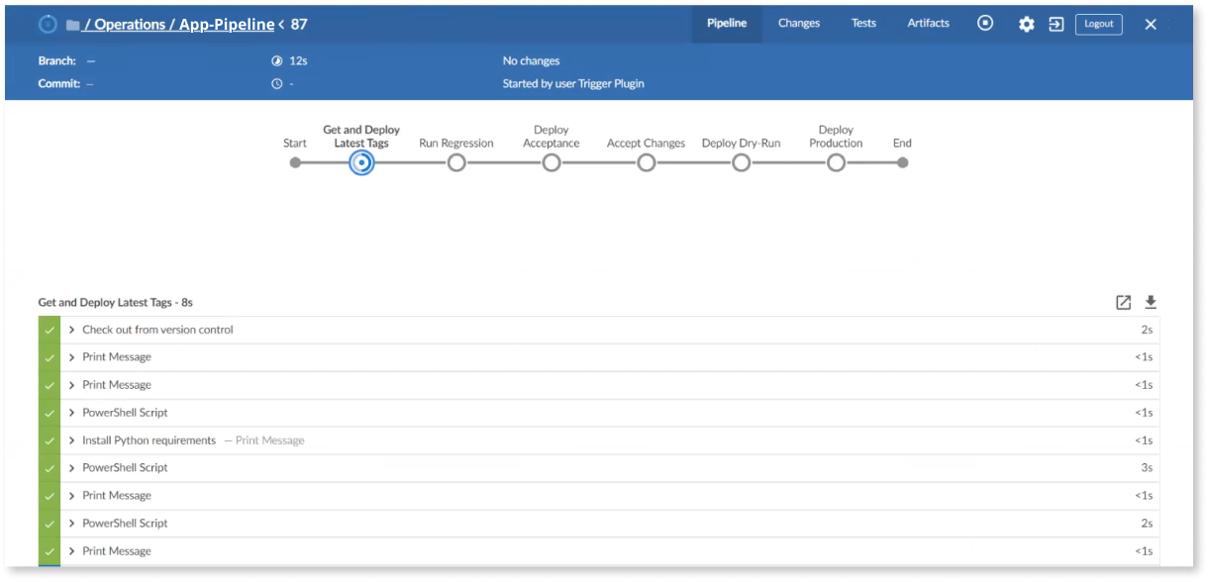Viewport: 1208px width, 582px height.
Task: Click the running pipeline status icon
Action: (x=48, y=25)
